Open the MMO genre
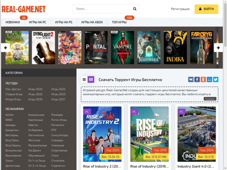The image size is (227, 170). 9,120
